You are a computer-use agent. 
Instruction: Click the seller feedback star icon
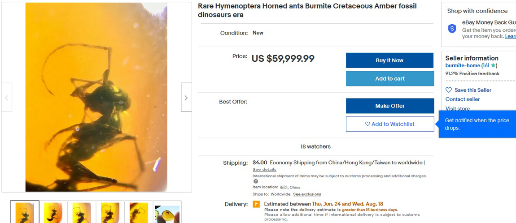(494, 65)
